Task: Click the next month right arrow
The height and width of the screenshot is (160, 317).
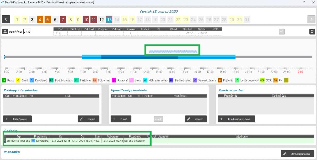Action: 311,19
